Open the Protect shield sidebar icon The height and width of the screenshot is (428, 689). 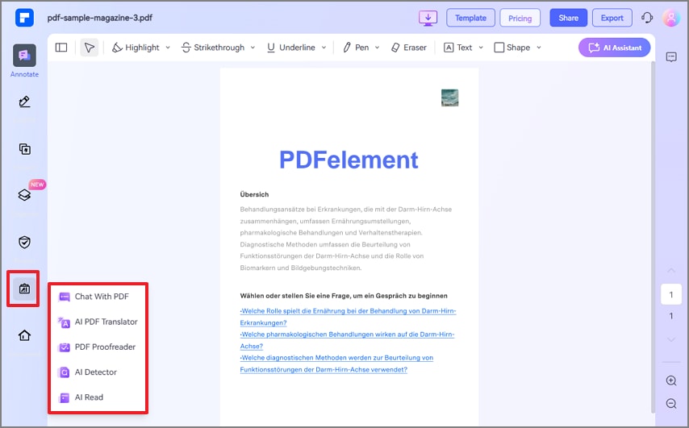[x=24, y=243]
